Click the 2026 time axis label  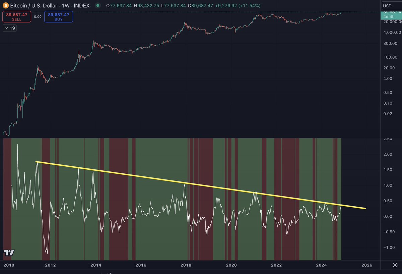pos(367,265)
